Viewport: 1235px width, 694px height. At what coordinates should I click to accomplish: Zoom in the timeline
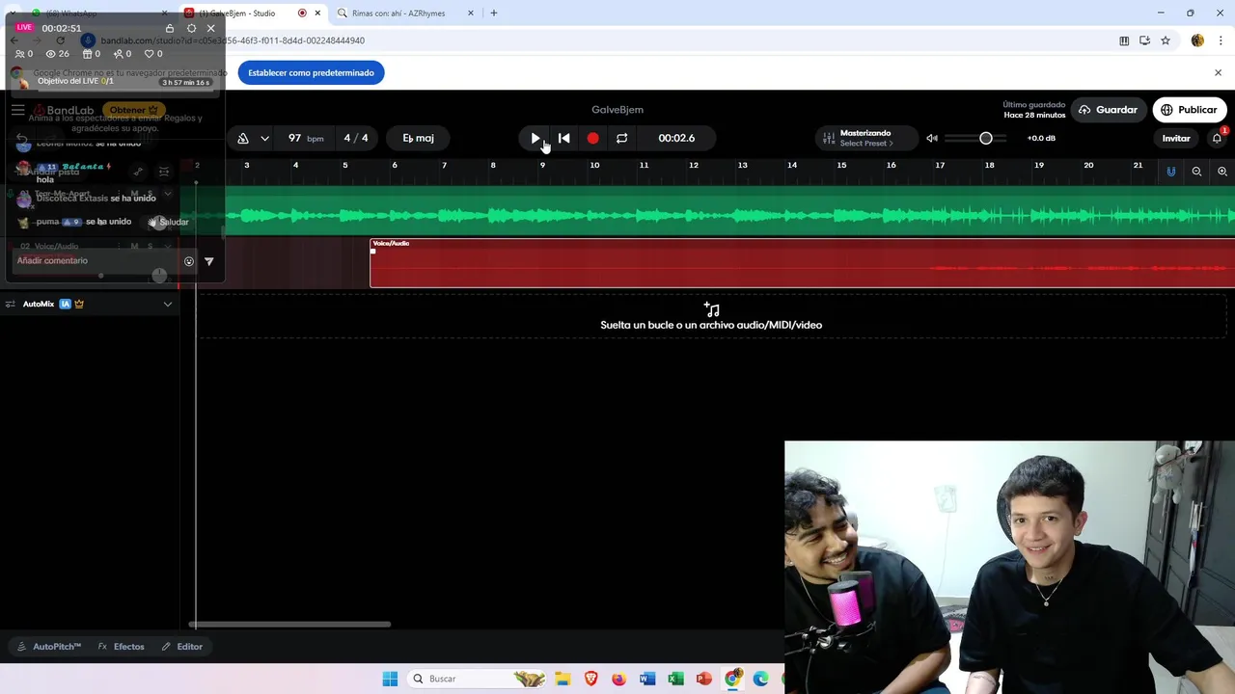1222,172
